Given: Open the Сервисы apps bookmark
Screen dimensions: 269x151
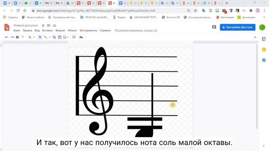Looking at the screenshot, I should pyautogui.click(x=11, y=17).
